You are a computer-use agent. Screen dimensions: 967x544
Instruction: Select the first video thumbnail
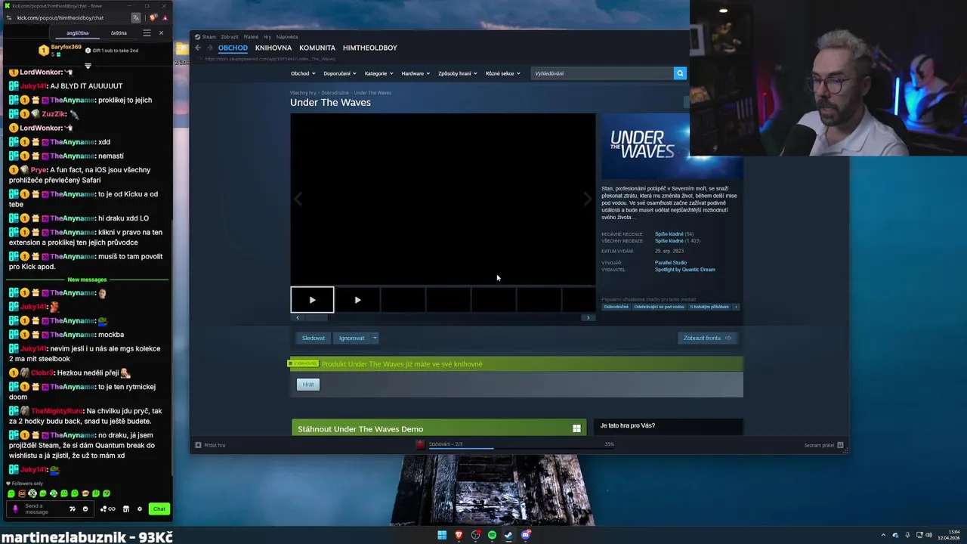[312, 300]
